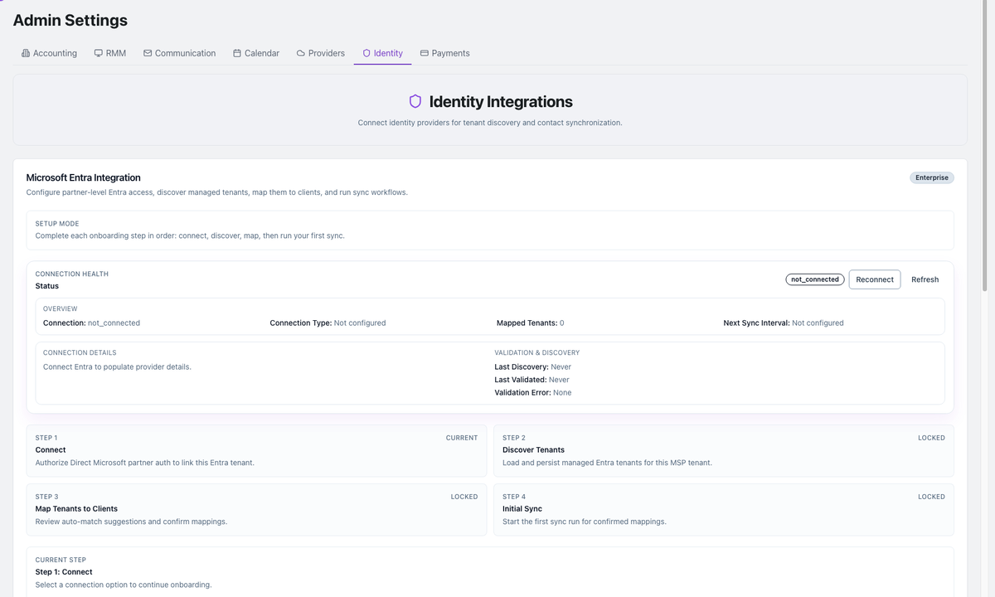Select the Identity tab label

(388, 53)
